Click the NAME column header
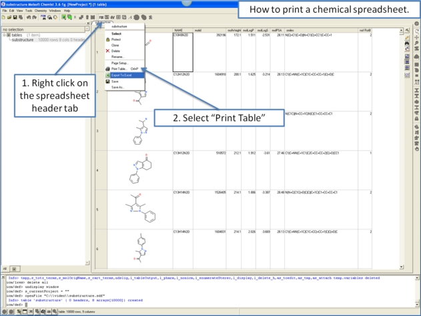 click(179, 31)
